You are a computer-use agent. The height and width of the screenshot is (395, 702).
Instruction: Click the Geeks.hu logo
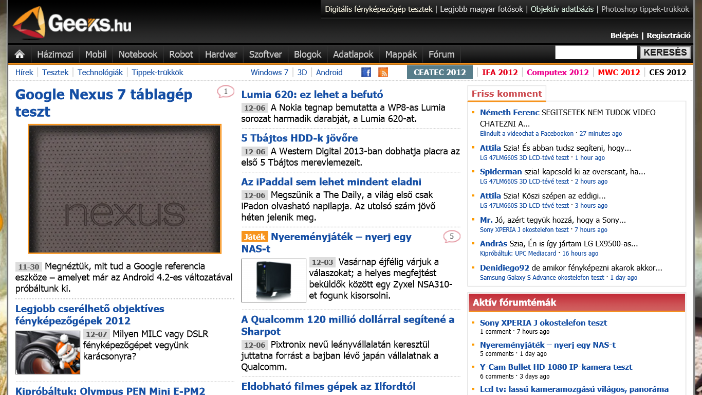[72, 23]
